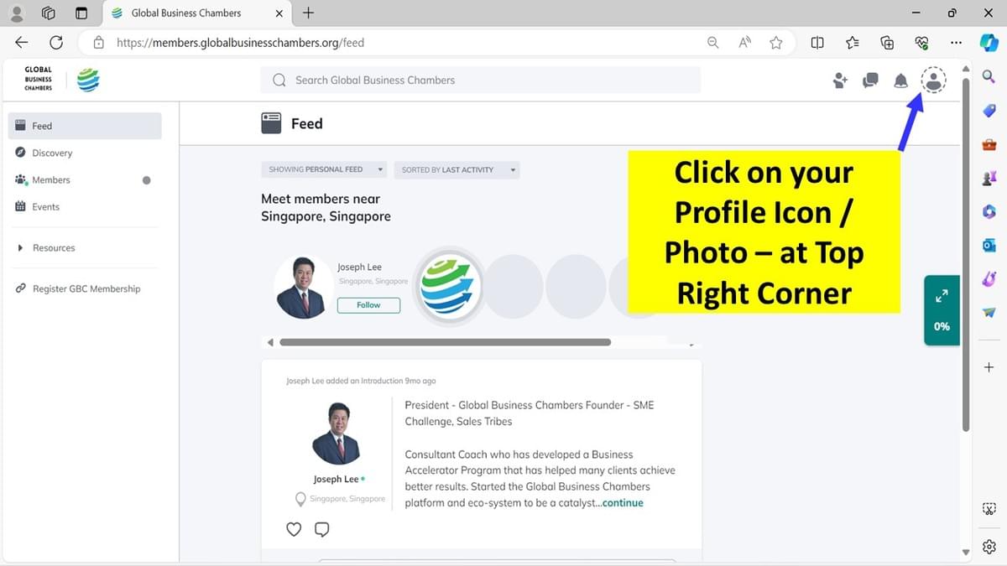Click the Global Business Chambers globe logo
Viewport: 1007px width, 566px height.
[x=88, y=80]
